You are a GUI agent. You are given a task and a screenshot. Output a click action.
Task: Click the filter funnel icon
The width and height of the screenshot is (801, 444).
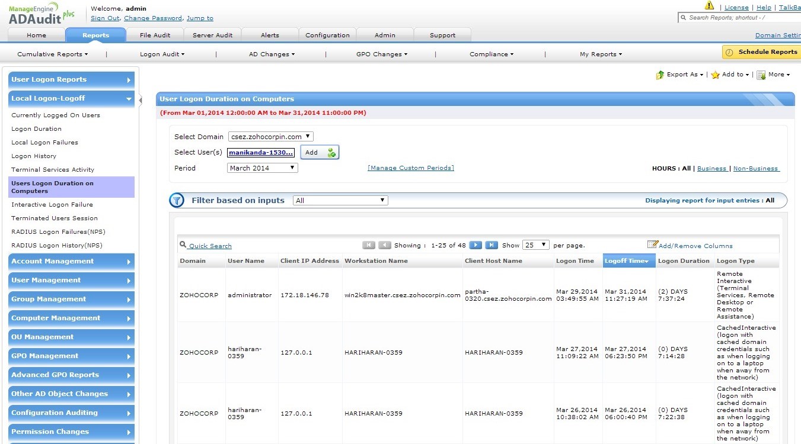(x=177, y=200)
